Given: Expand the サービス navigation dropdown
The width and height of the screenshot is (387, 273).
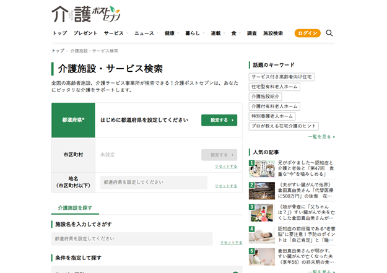Looking at the screenshot, I should pyautogui.click(x=116, y=33).
